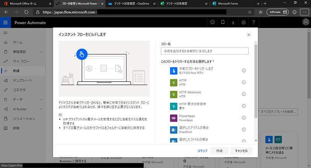Click the feedback smiley icon in header

pos(212,22)
